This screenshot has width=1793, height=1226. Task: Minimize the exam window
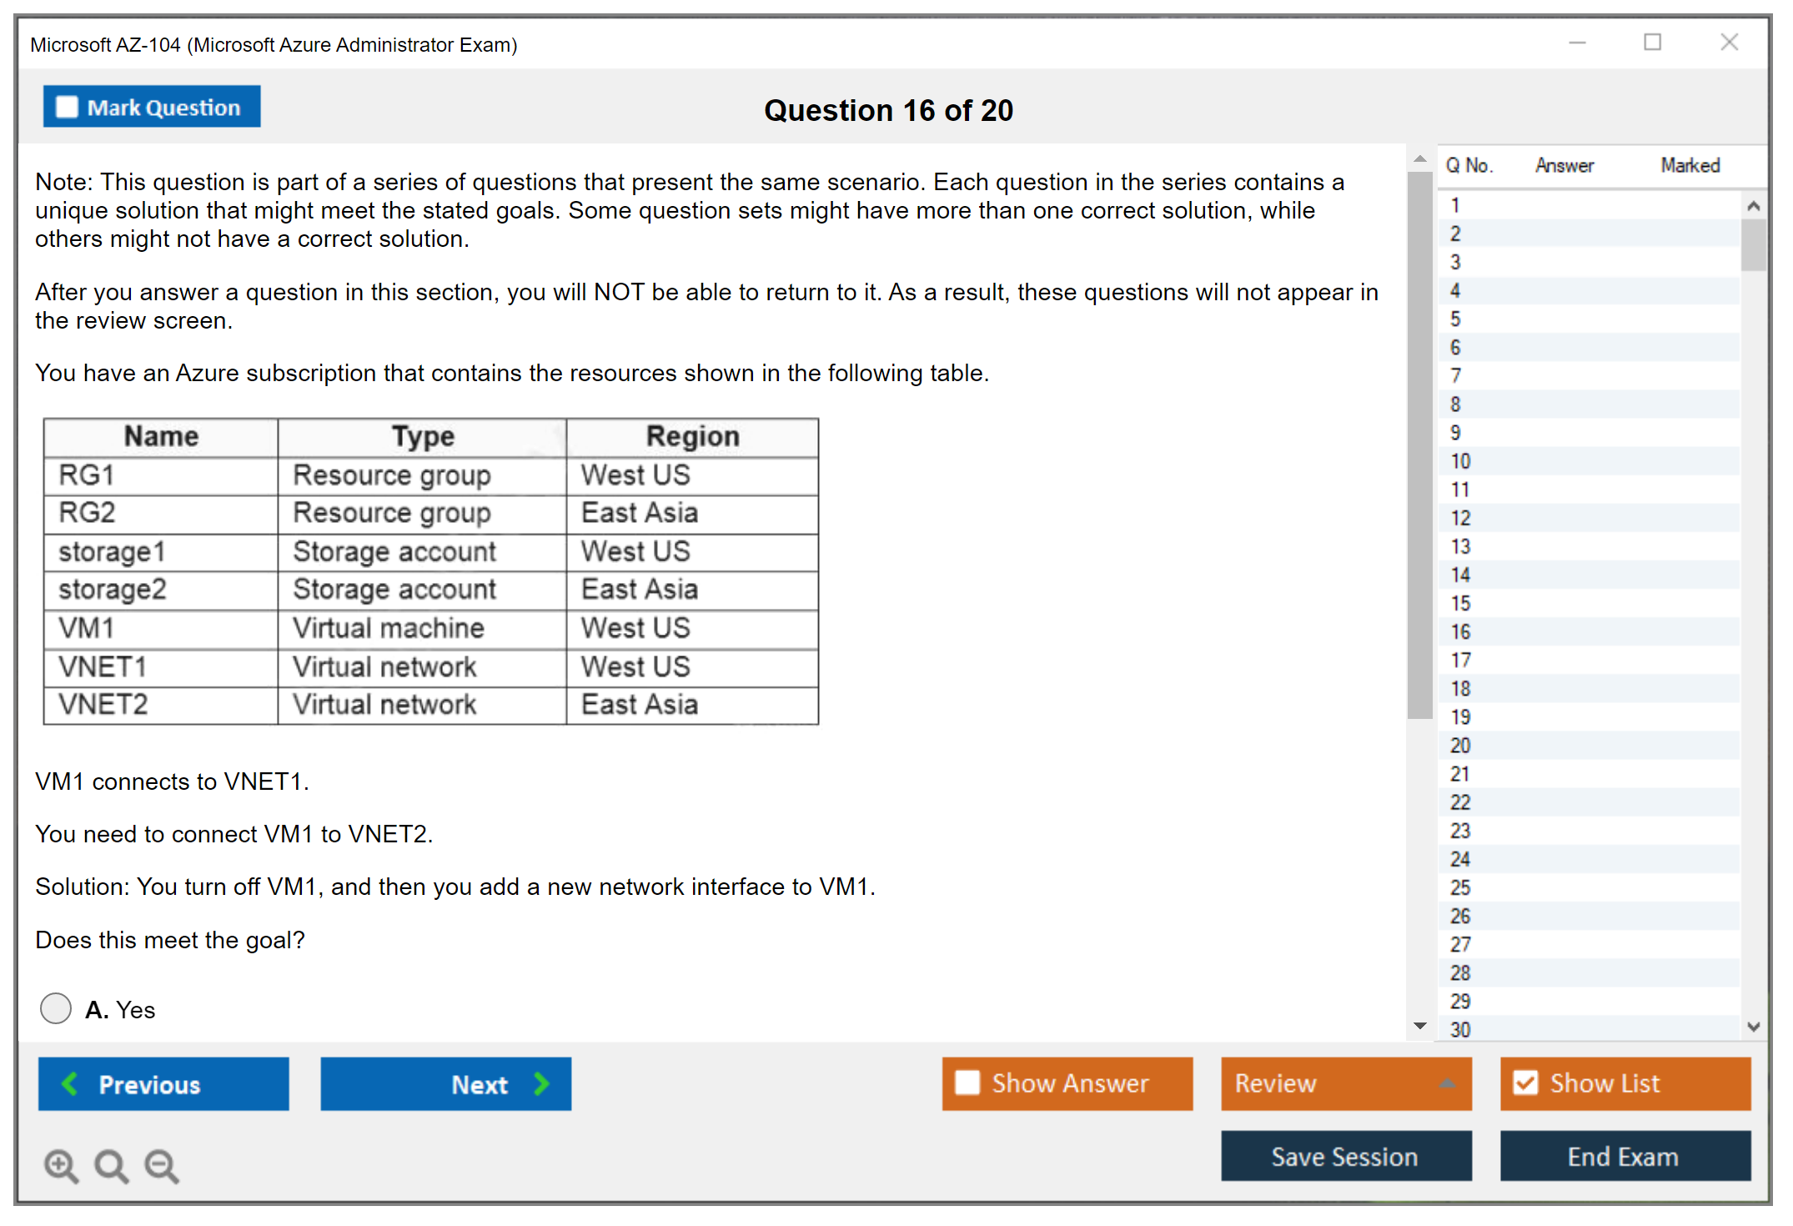(x=1577, y=43)
